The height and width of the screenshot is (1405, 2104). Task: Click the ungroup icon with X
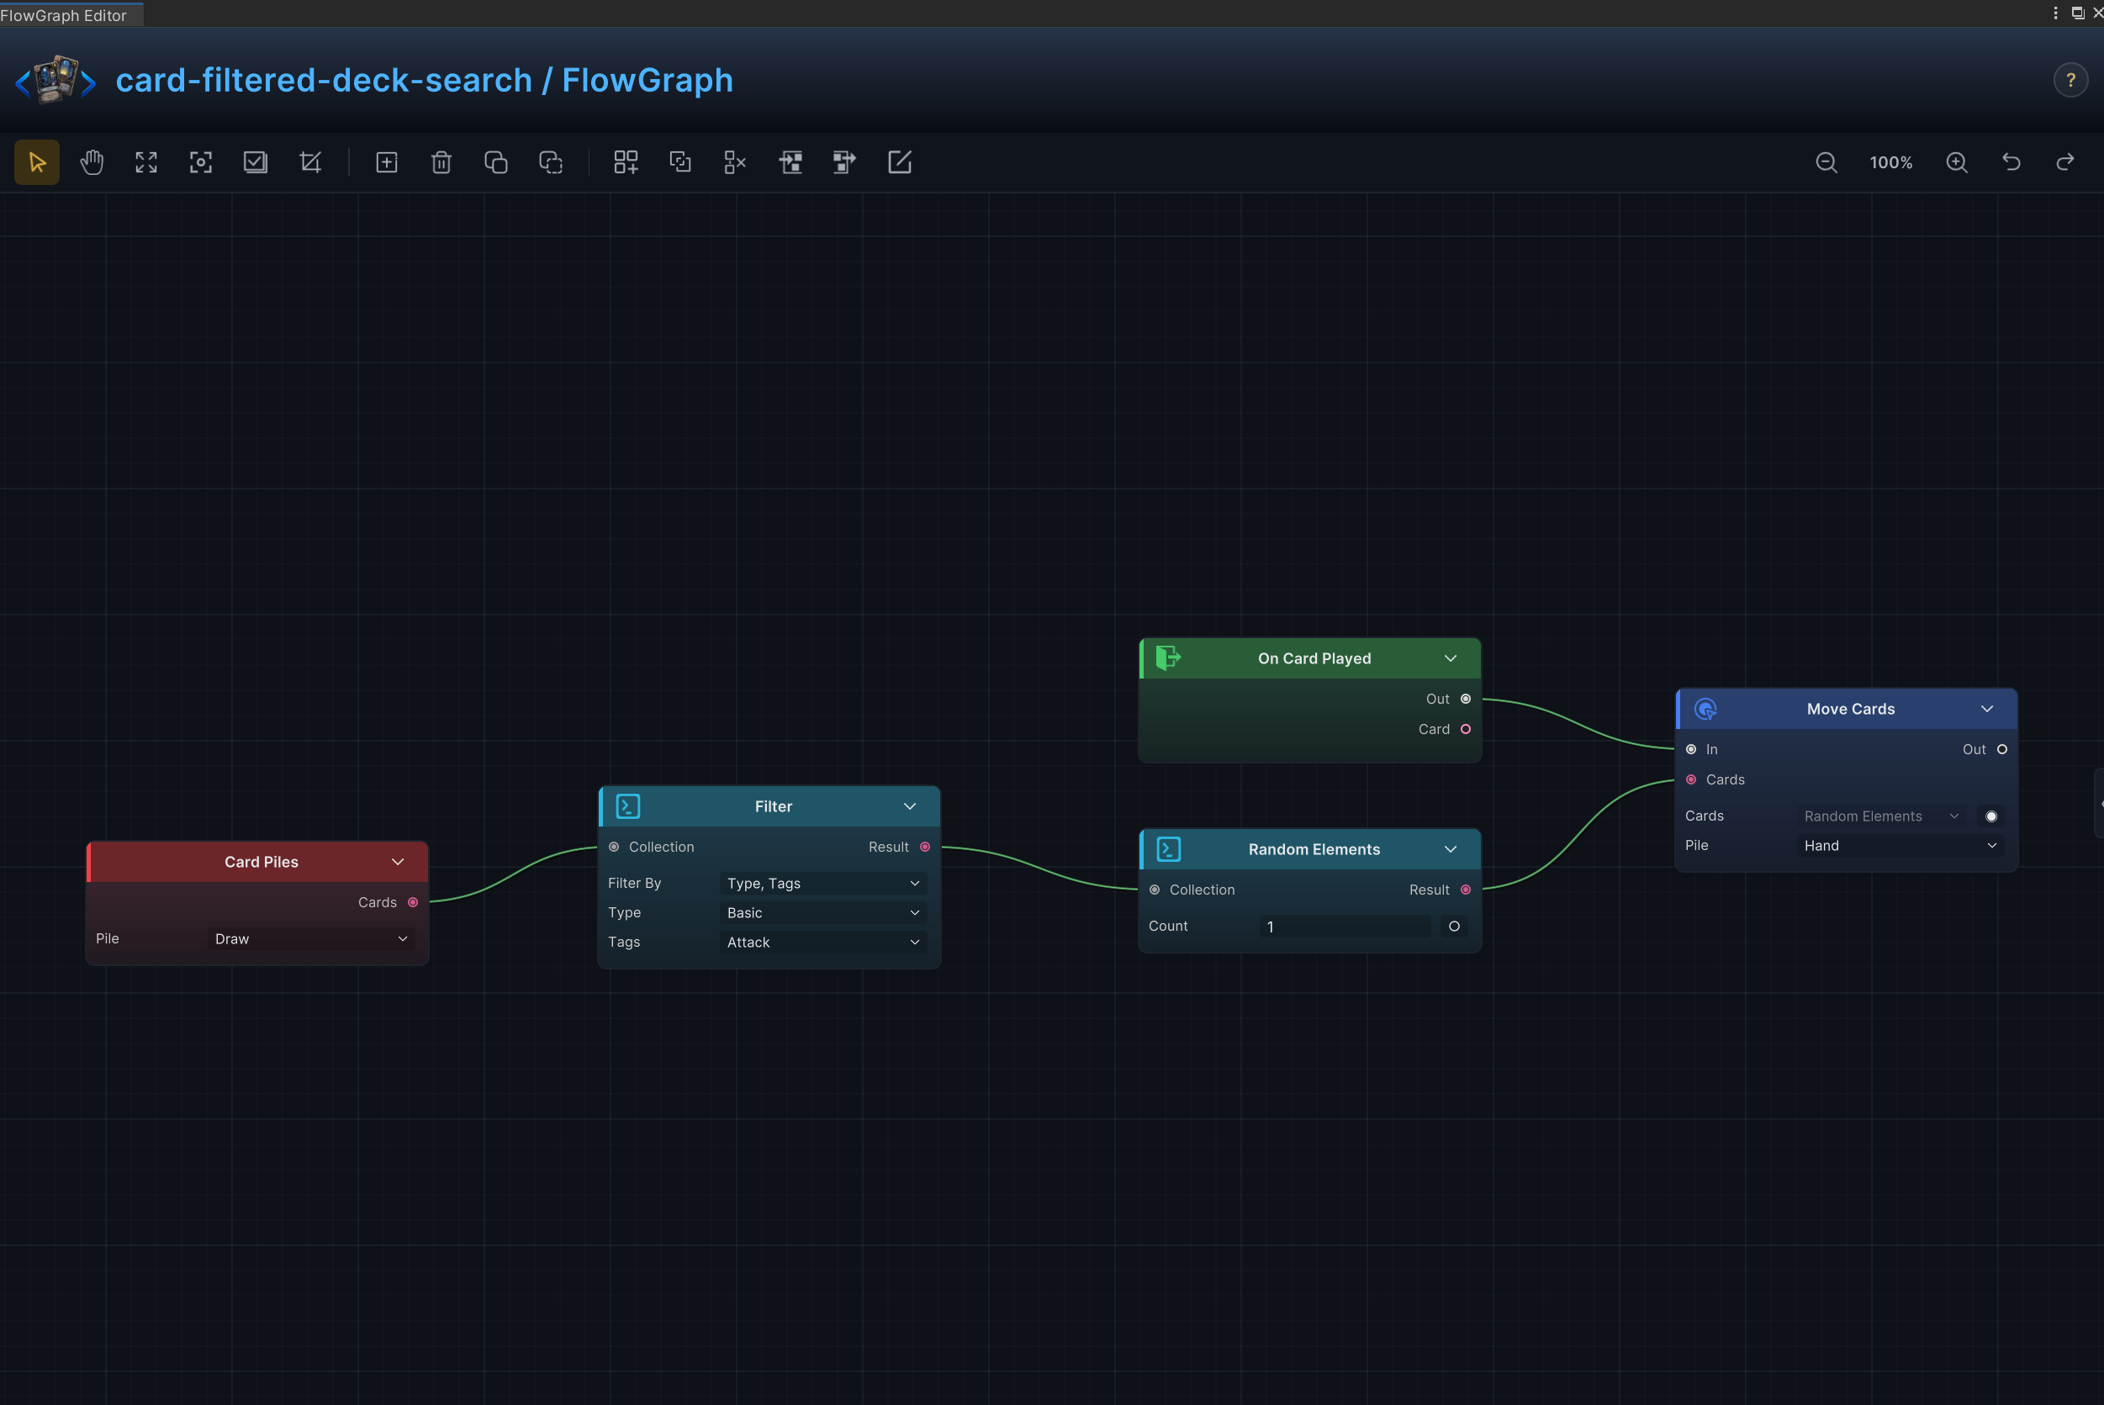[x=735, y=162]
